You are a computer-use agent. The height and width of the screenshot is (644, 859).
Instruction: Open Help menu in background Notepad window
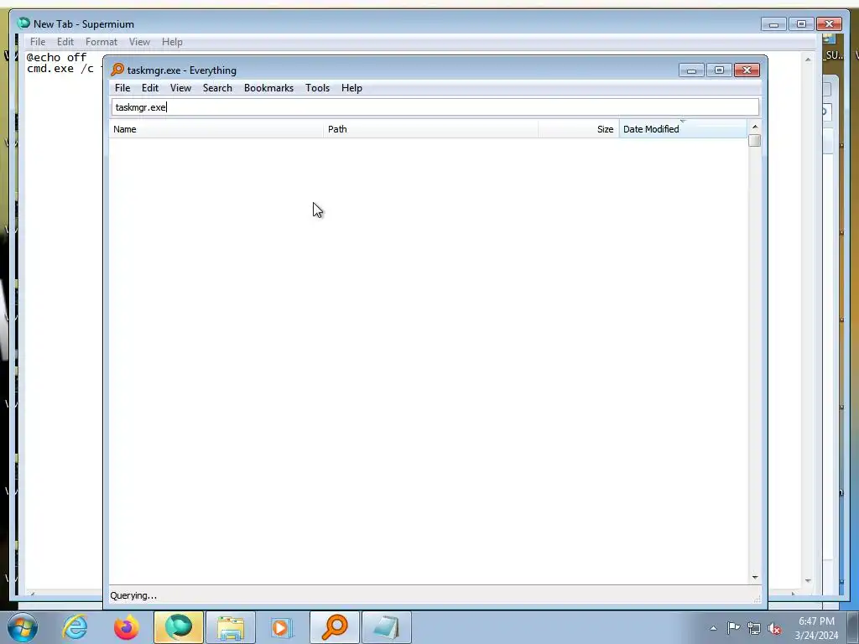172,42
